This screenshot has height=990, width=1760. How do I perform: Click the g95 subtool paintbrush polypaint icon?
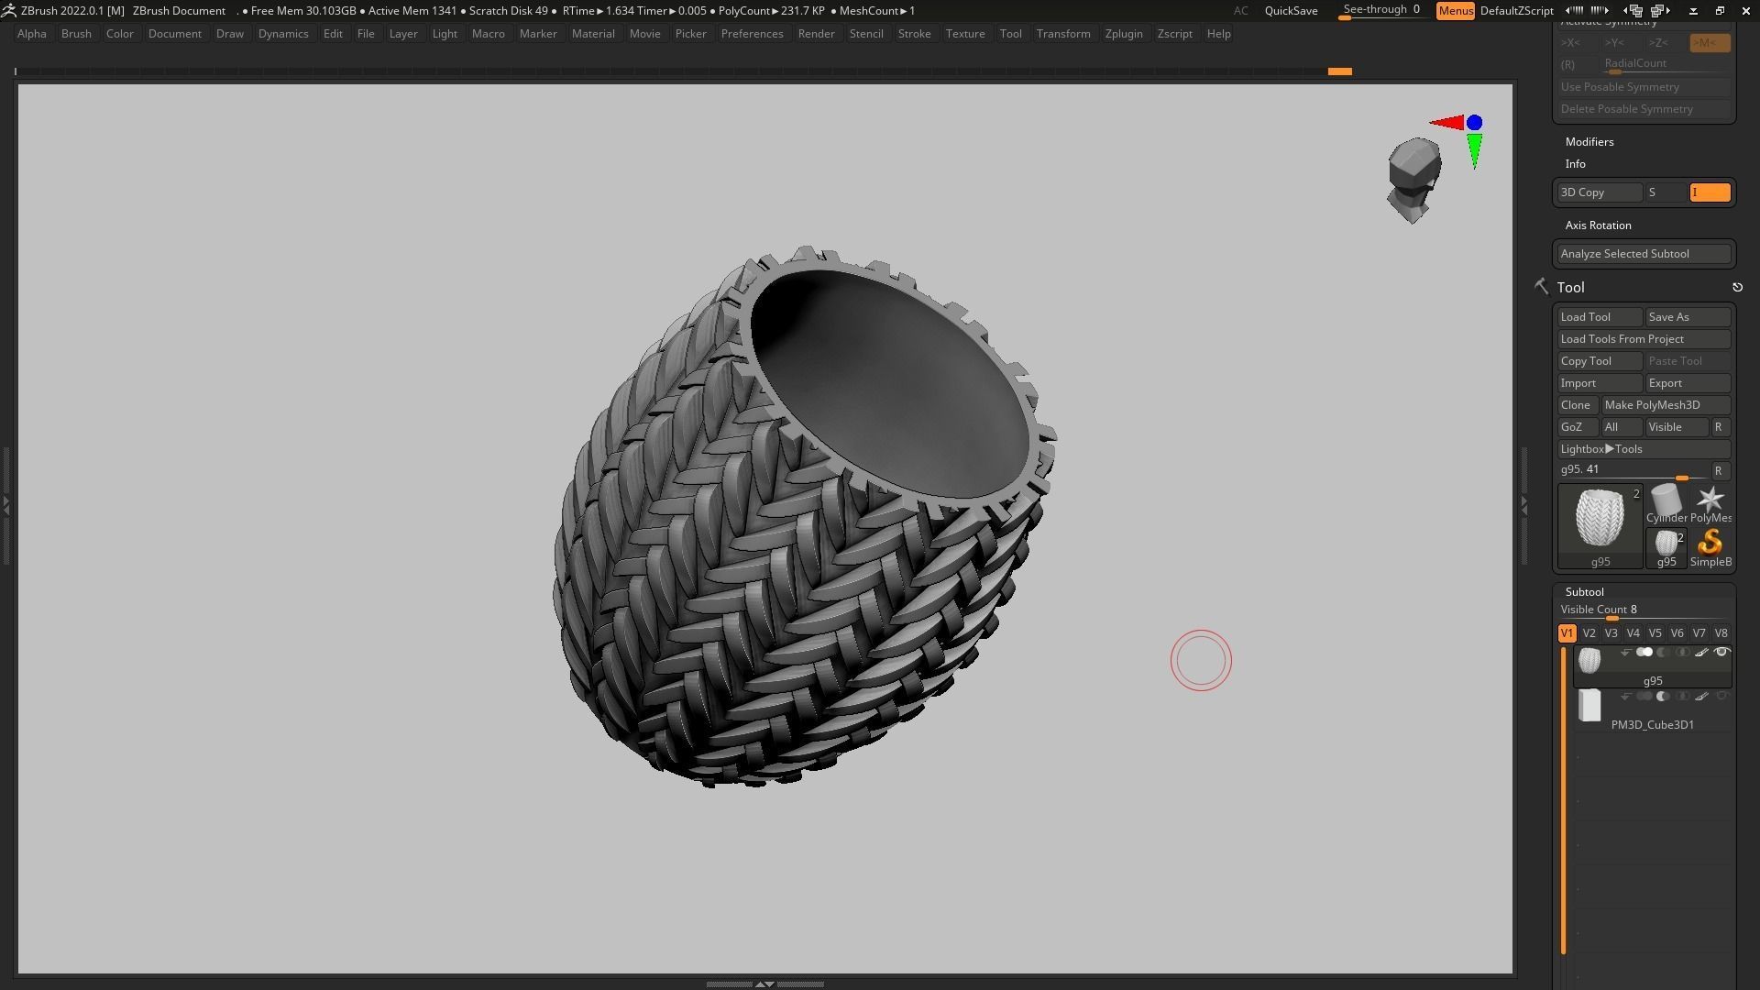[x=1701, y=653]
